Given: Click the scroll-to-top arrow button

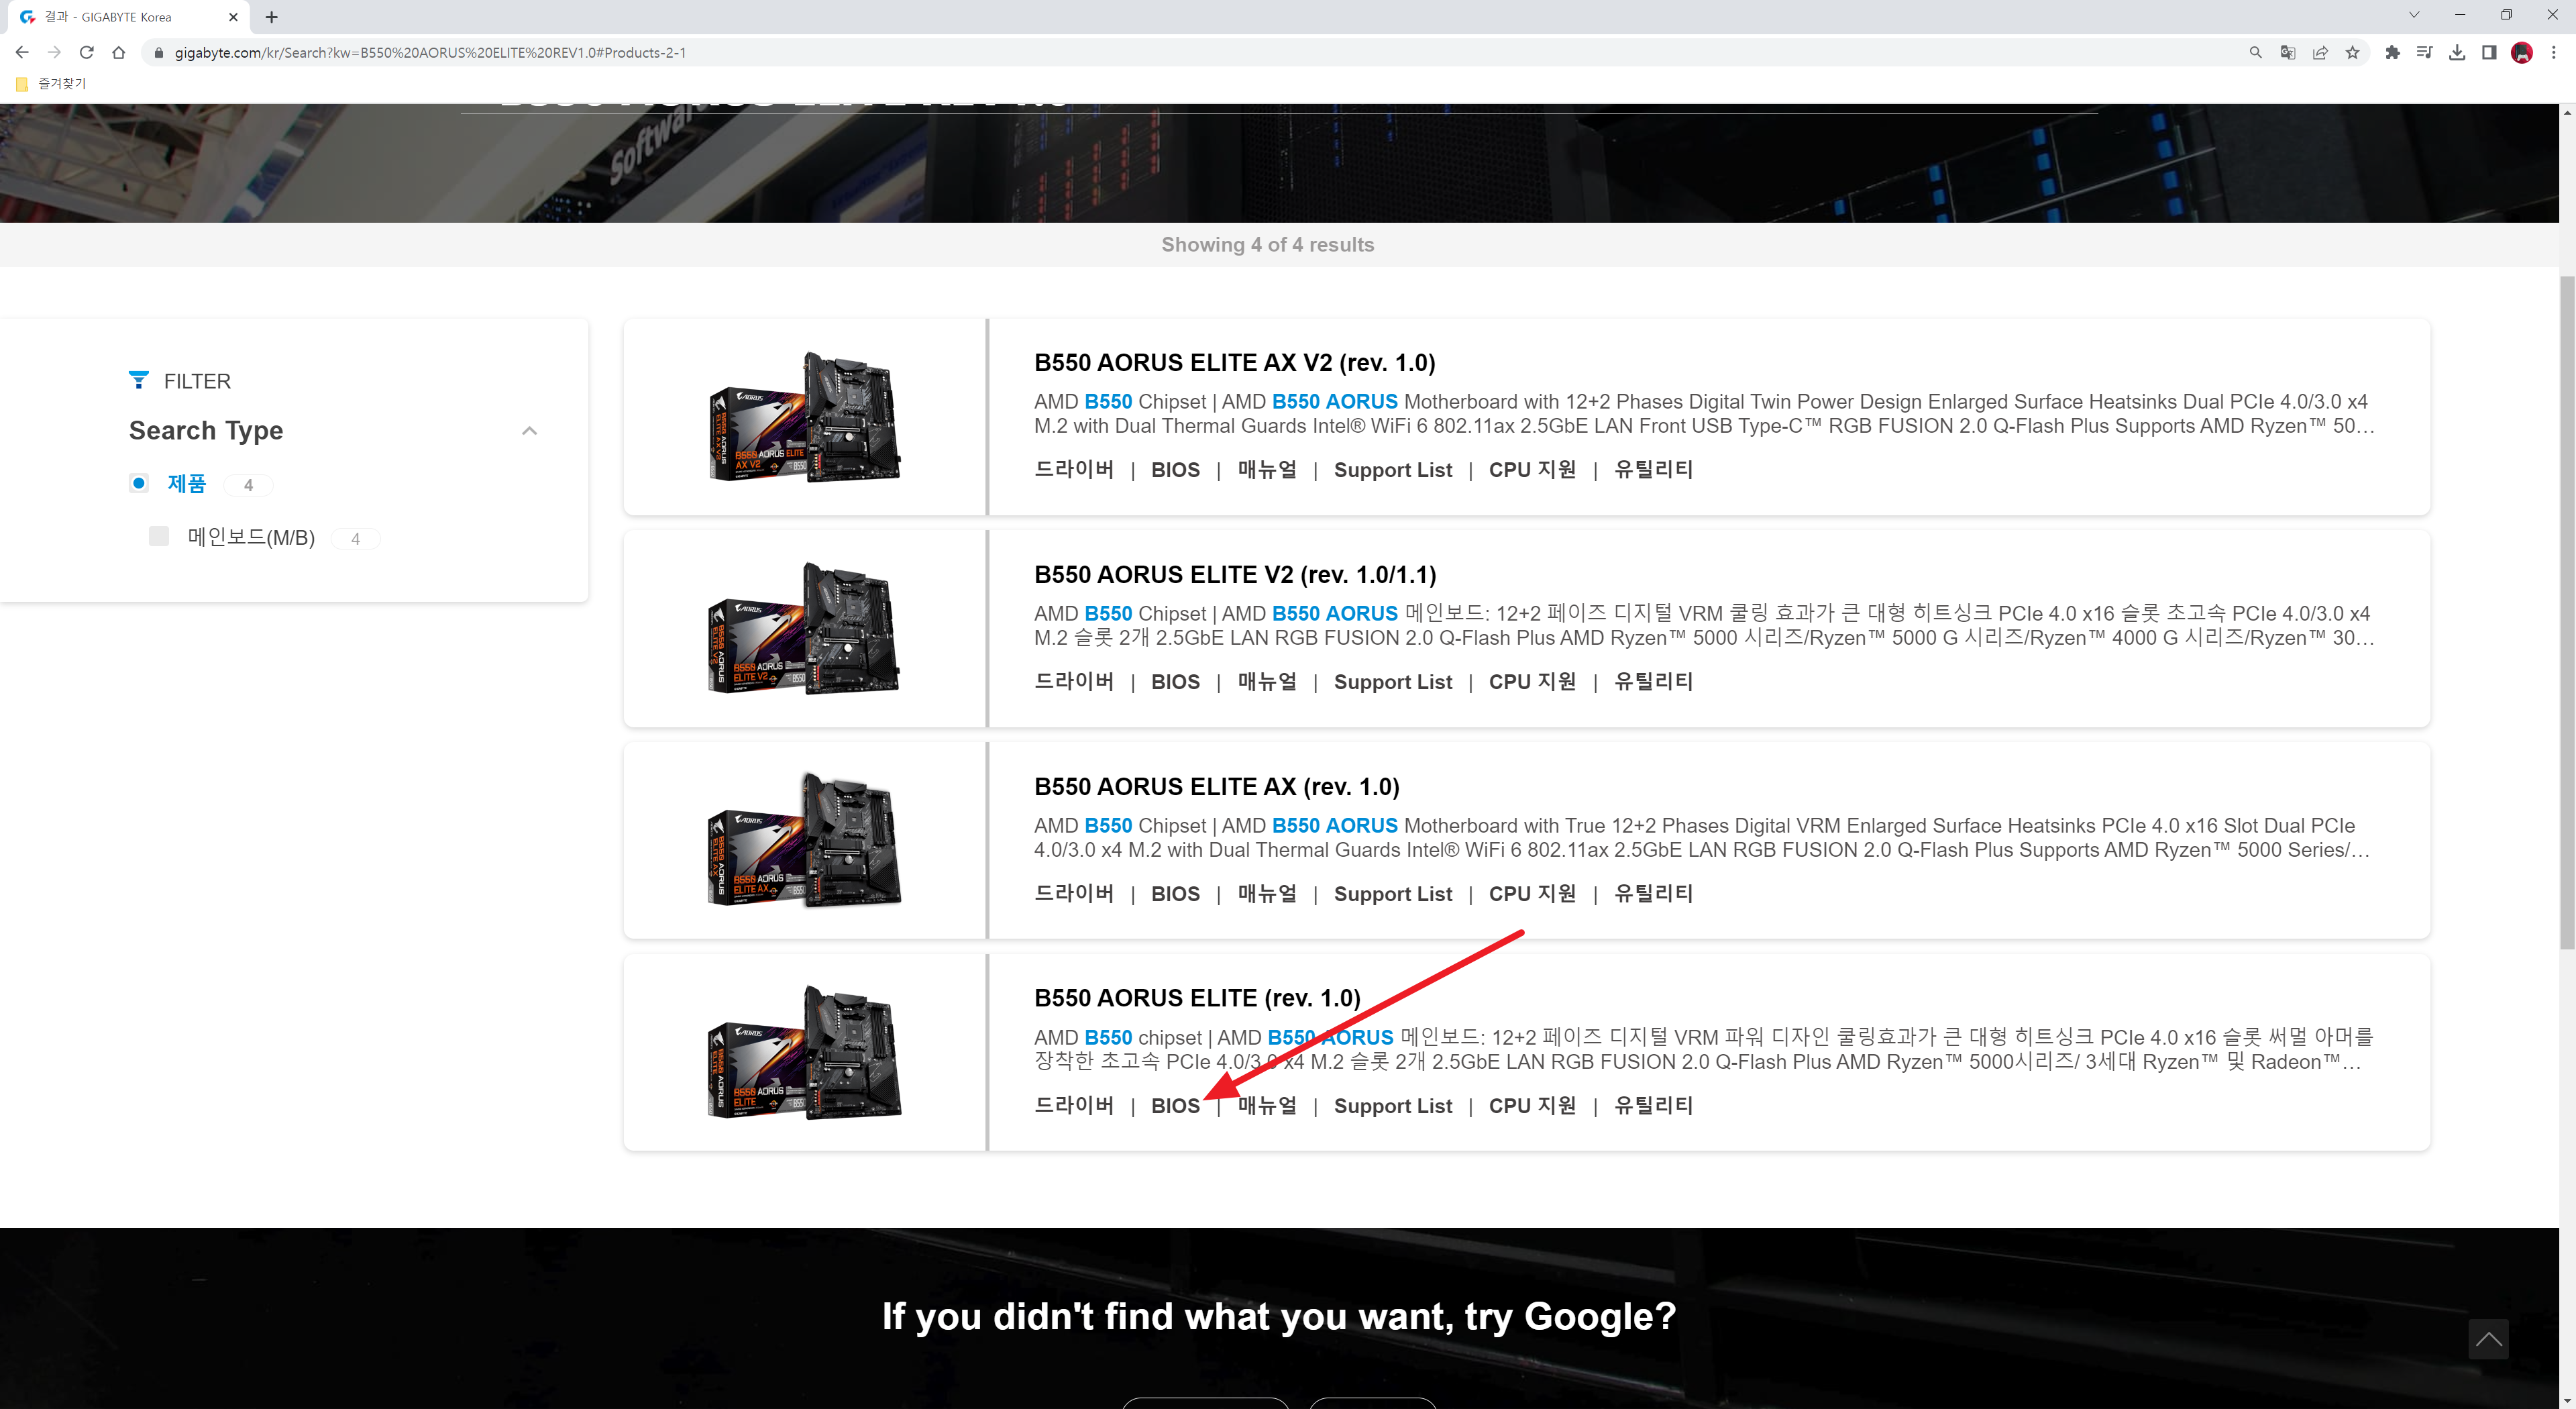Looking at the screenshot, I should [2488, 1339].
